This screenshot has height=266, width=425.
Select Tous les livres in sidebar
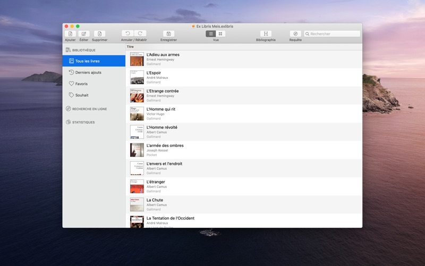coord(94,61)
